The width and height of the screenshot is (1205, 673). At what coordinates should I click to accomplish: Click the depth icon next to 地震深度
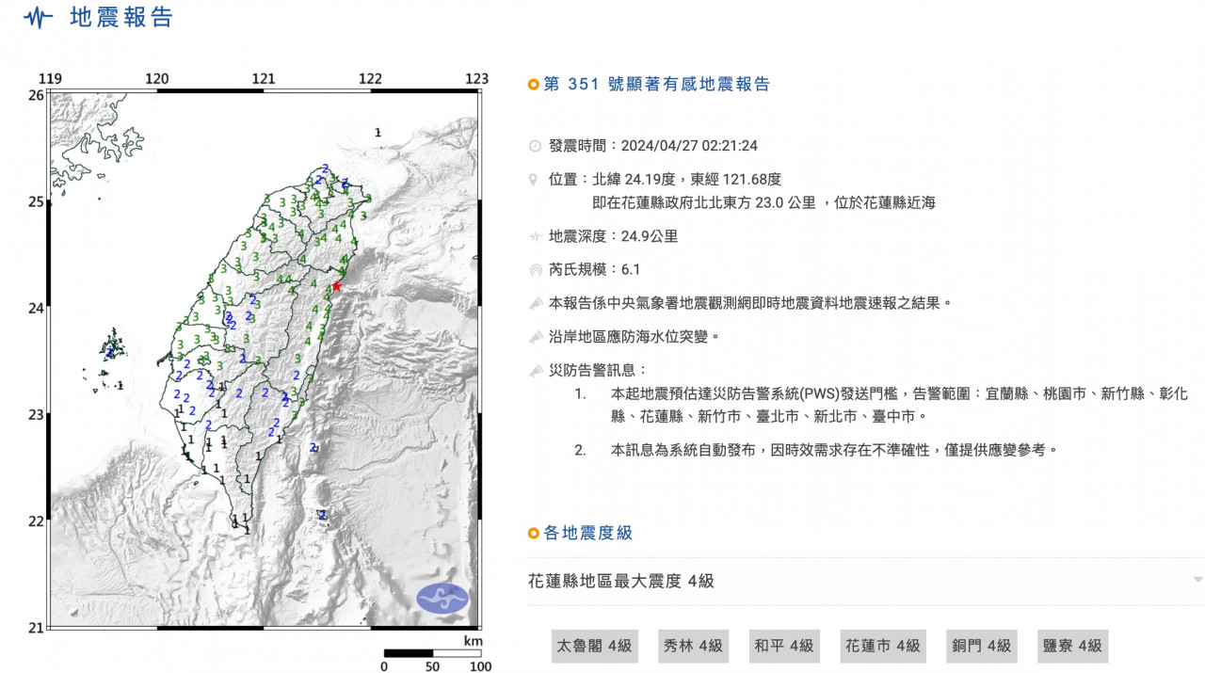(535, 237)
